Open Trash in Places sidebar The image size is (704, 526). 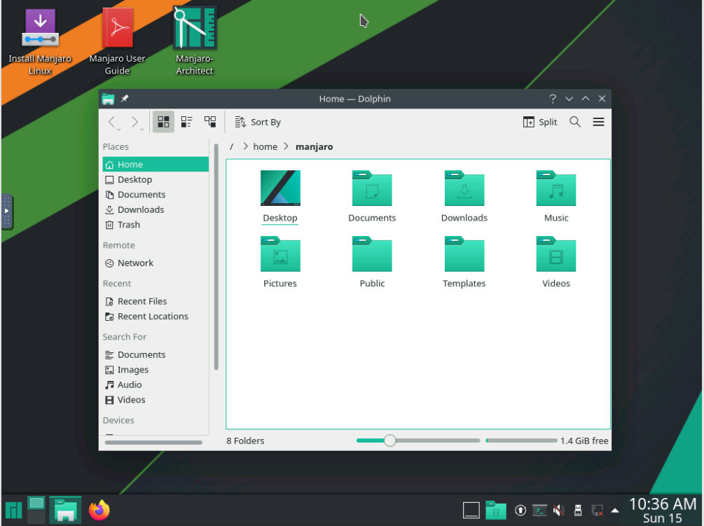click(156, 224)
